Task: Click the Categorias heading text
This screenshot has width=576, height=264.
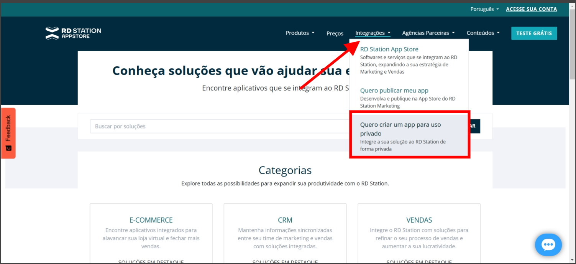Action: tap(285, 170)
